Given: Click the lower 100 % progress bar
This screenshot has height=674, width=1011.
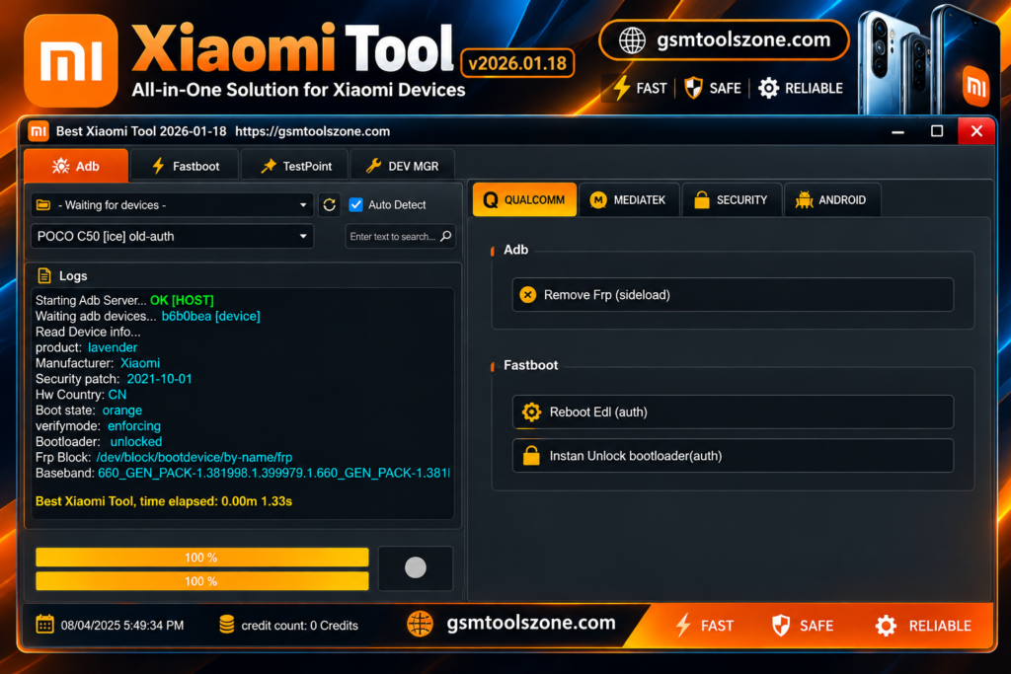Looking at the screenshot, I should tap(201, 581).
